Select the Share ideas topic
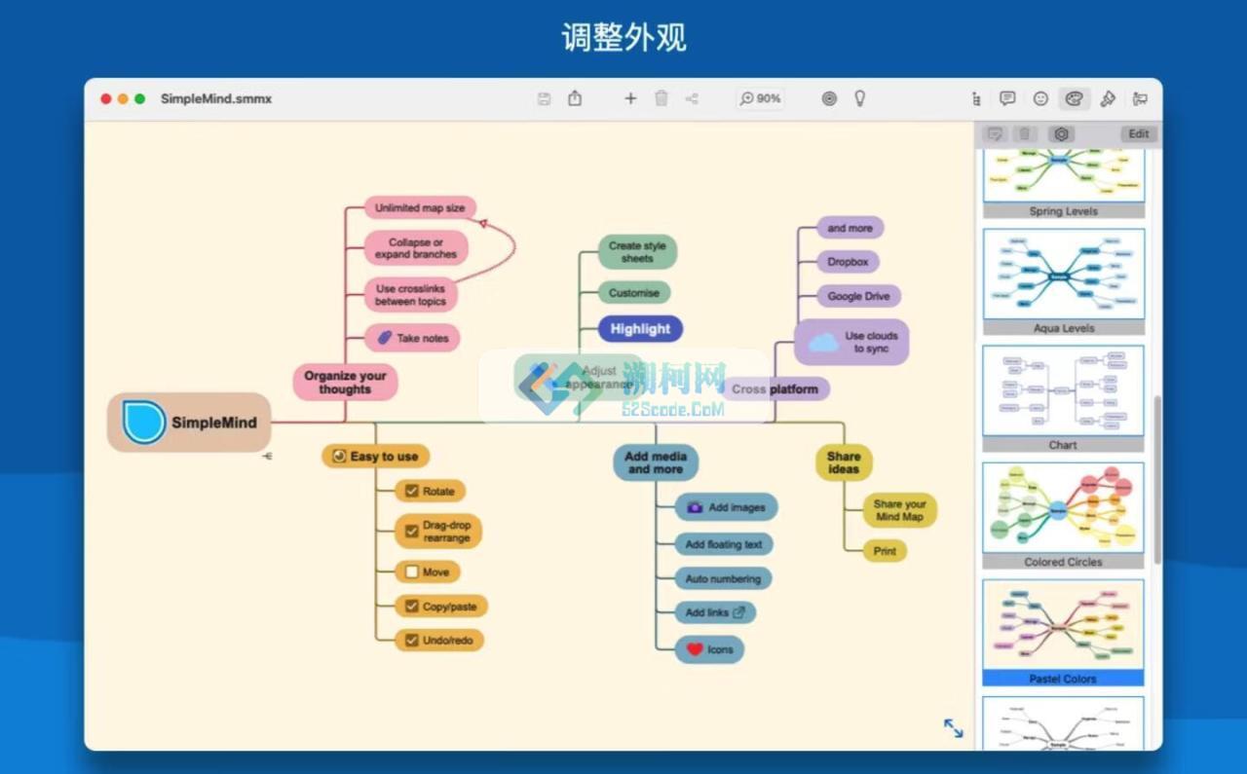The height and width of the screenshot is (774, 1247). 844,462
